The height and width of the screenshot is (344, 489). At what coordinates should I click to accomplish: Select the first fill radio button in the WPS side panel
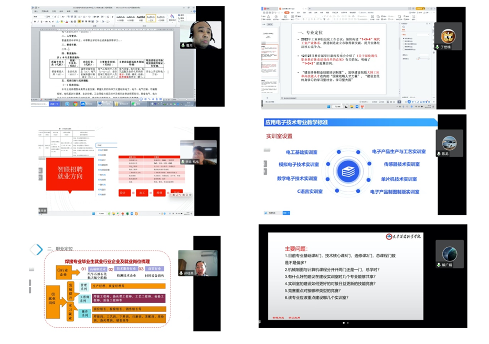tap(402, 37)
